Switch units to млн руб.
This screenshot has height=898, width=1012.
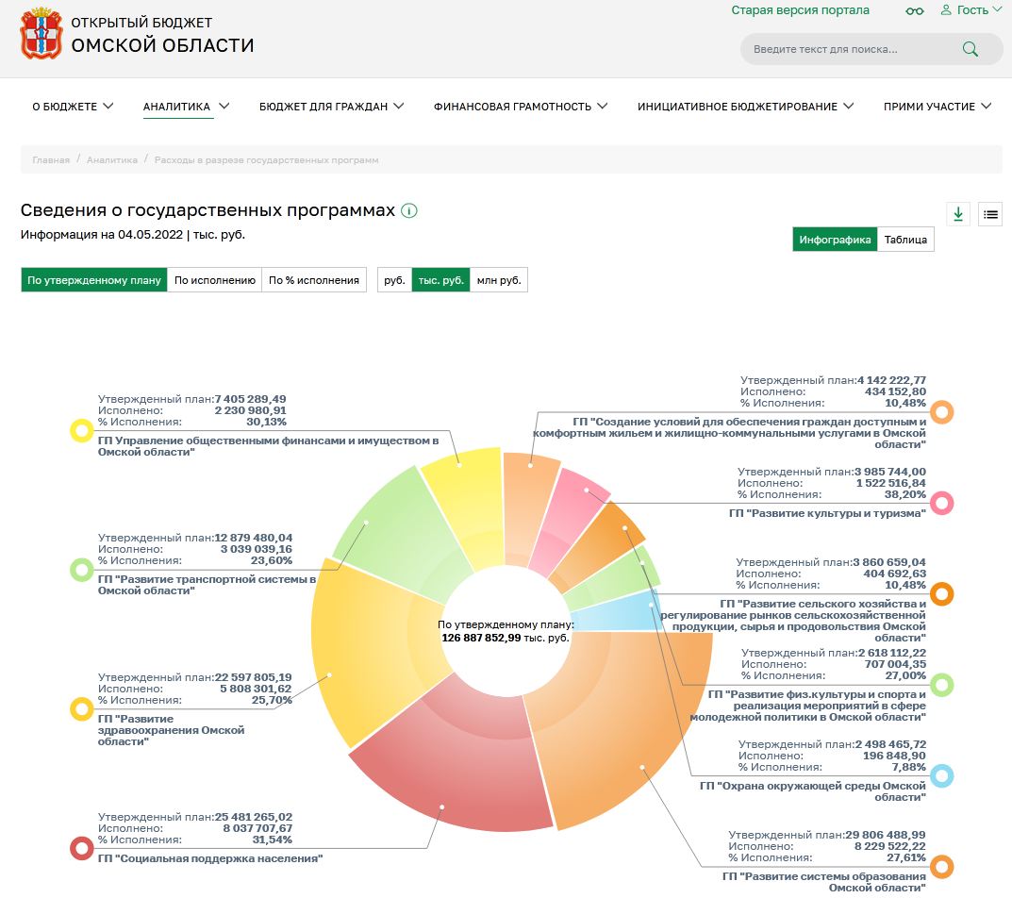pyautogui.click(x=498, y=280)
